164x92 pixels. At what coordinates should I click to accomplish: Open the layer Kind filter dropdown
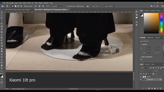point(145,68)
